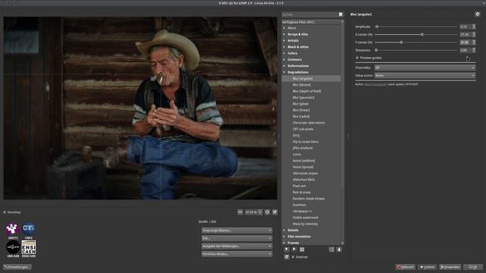Open Einstellungen settings button
The height and width of the screenshot is (273, 486).
17,267
